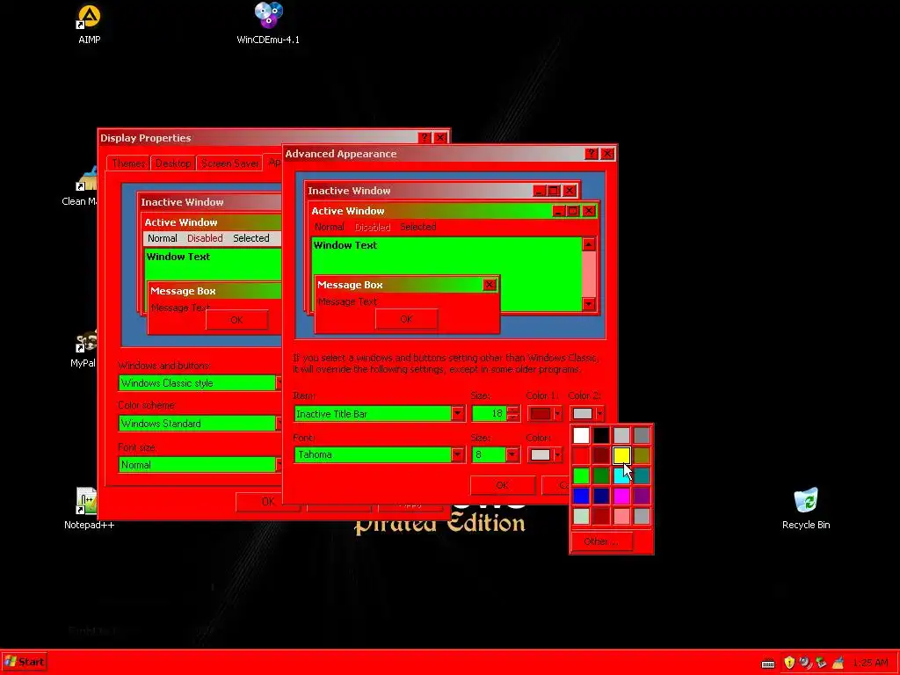This screenshot has width=900, height=675.
Task: Click OK at the bottom of Display Properties
Action: [268, 502]
